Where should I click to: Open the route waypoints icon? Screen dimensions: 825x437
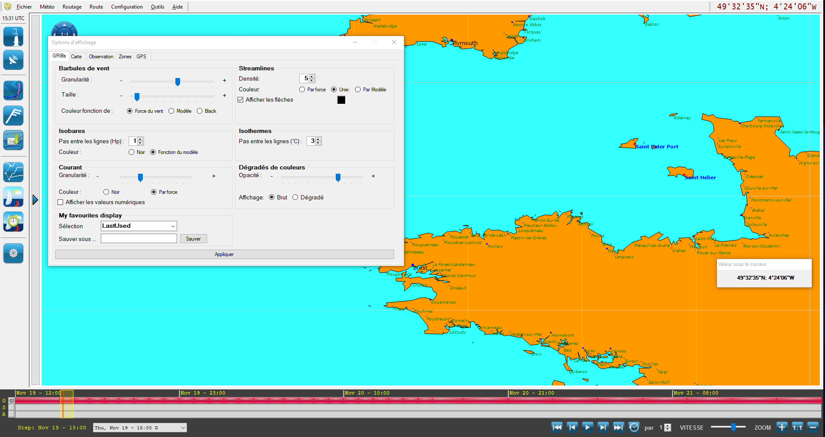(x=13, y=172)
